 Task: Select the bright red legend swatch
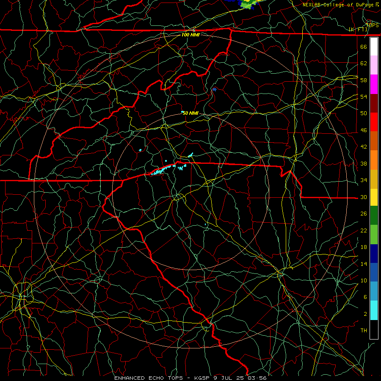coord(374,122)
